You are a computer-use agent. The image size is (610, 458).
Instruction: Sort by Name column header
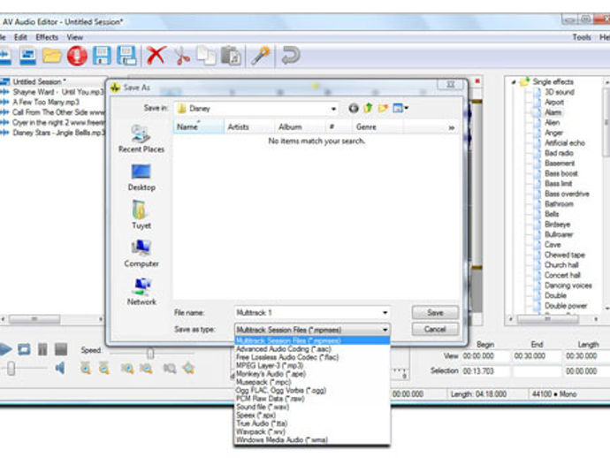tap(198, 127)
